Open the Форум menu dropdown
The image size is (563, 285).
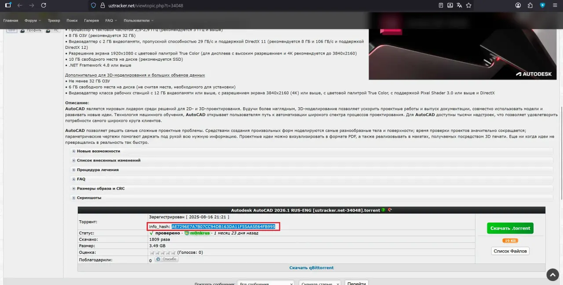[x=33, y=21]
